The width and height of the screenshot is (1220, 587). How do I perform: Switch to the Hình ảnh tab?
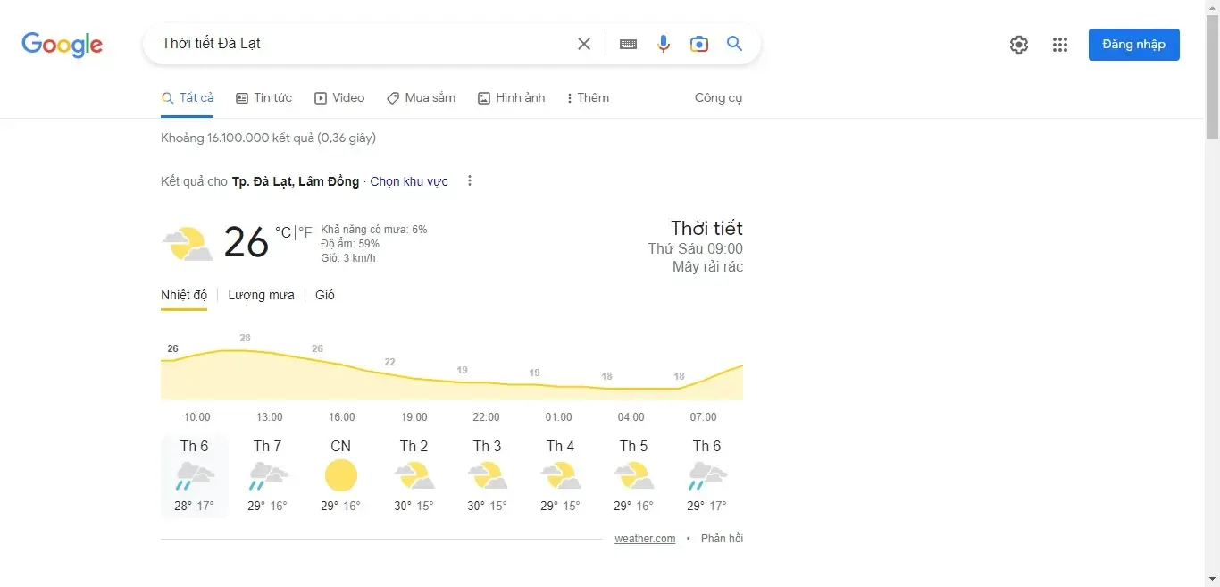(x=511, y=97)
